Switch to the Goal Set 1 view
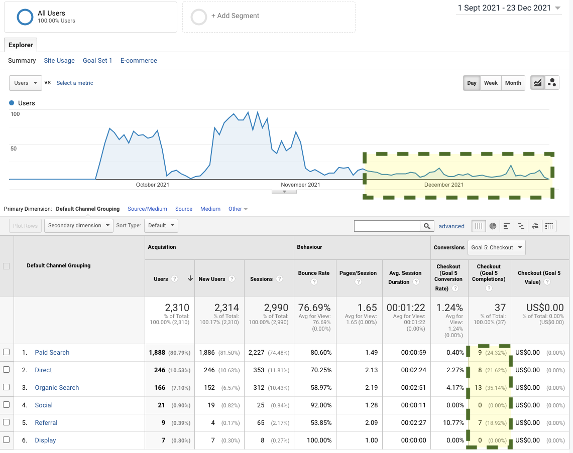Viewport: 573px width, 453px height. 97,61
